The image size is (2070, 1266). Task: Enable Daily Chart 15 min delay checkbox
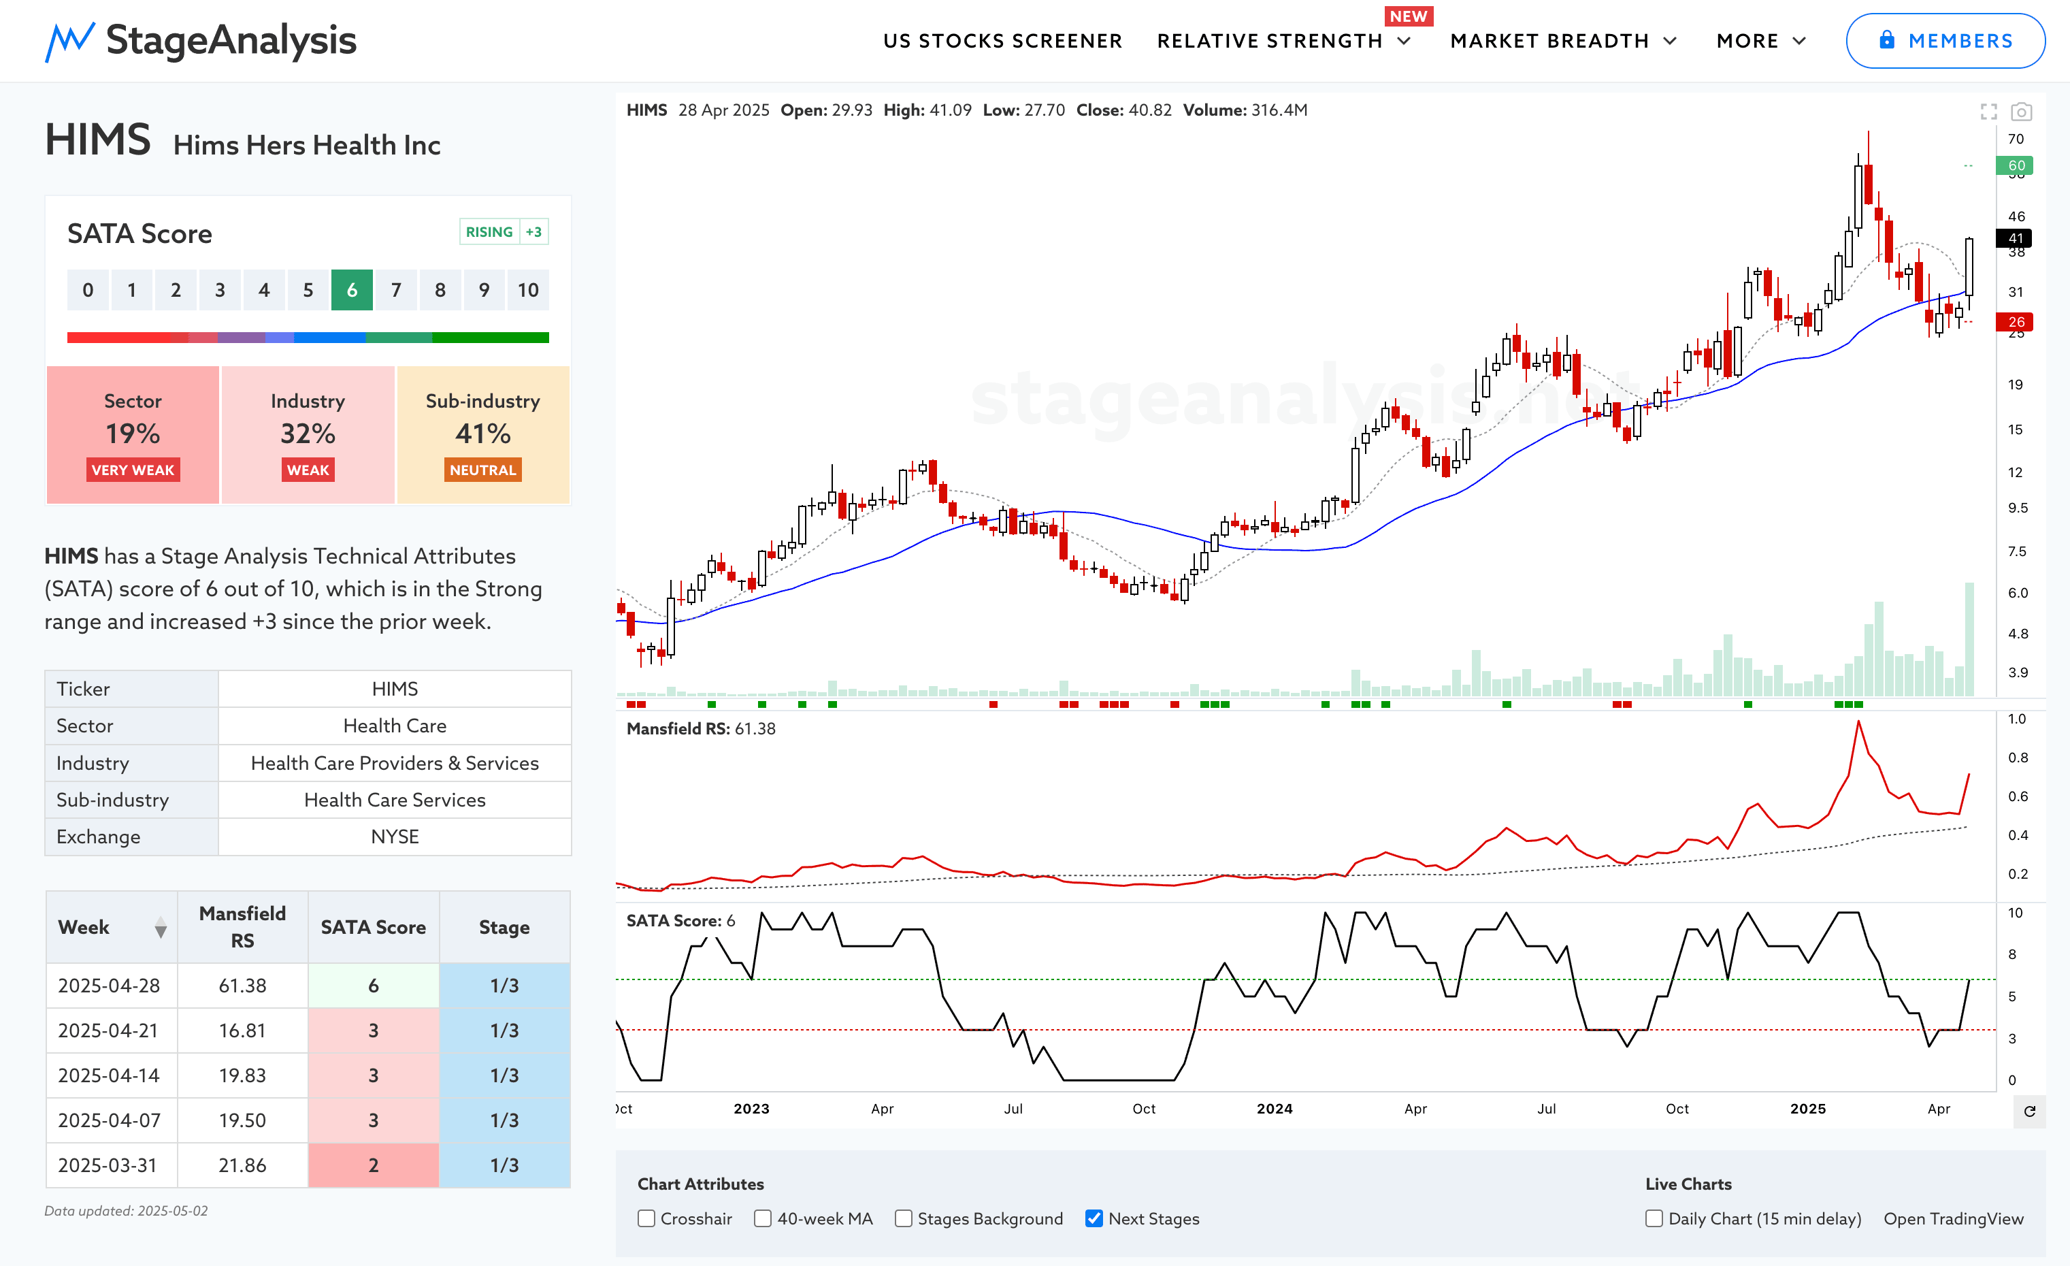[x=1654, y=1218]
